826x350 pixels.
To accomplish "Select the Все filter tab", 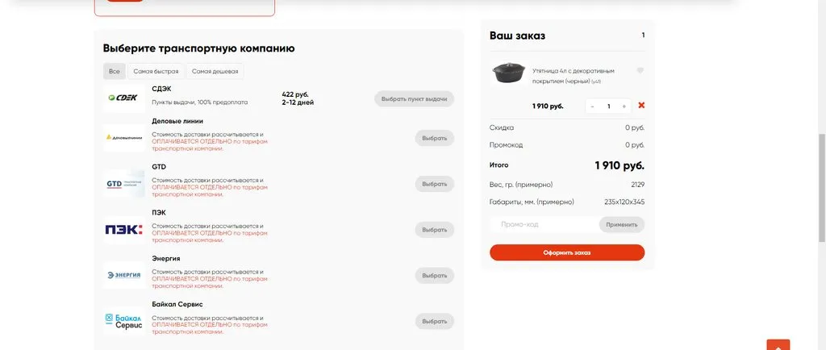I will click(115, 72).
